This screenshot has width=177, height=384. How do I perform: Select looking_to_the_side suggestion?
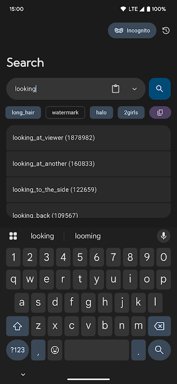pyautogui.click(x=88, y=190)
